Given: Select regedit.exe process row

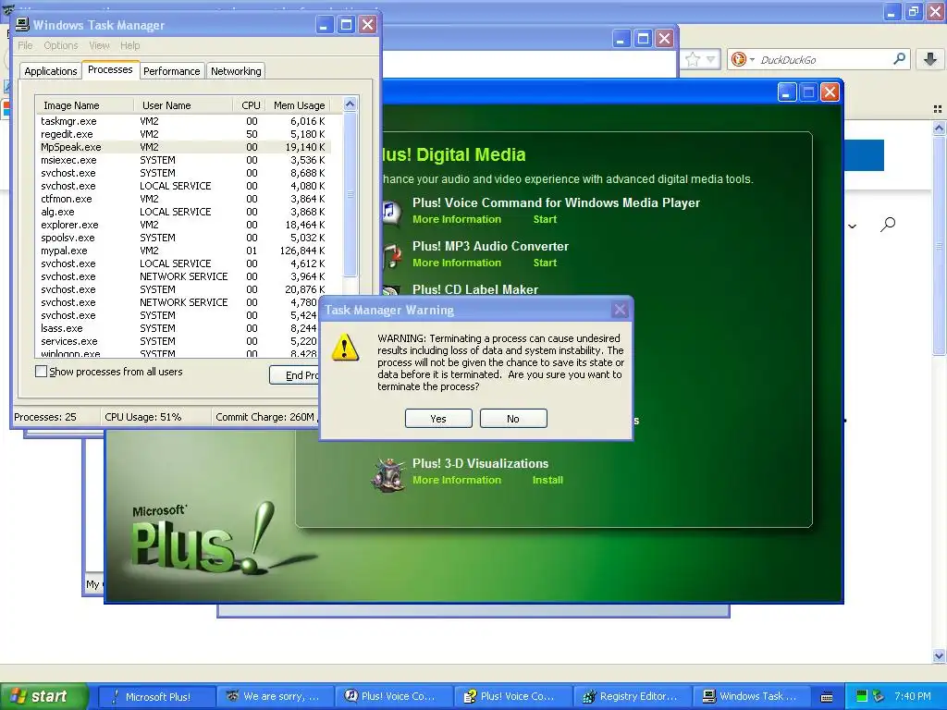Looking at the screenshot, I should coord(183,134).
